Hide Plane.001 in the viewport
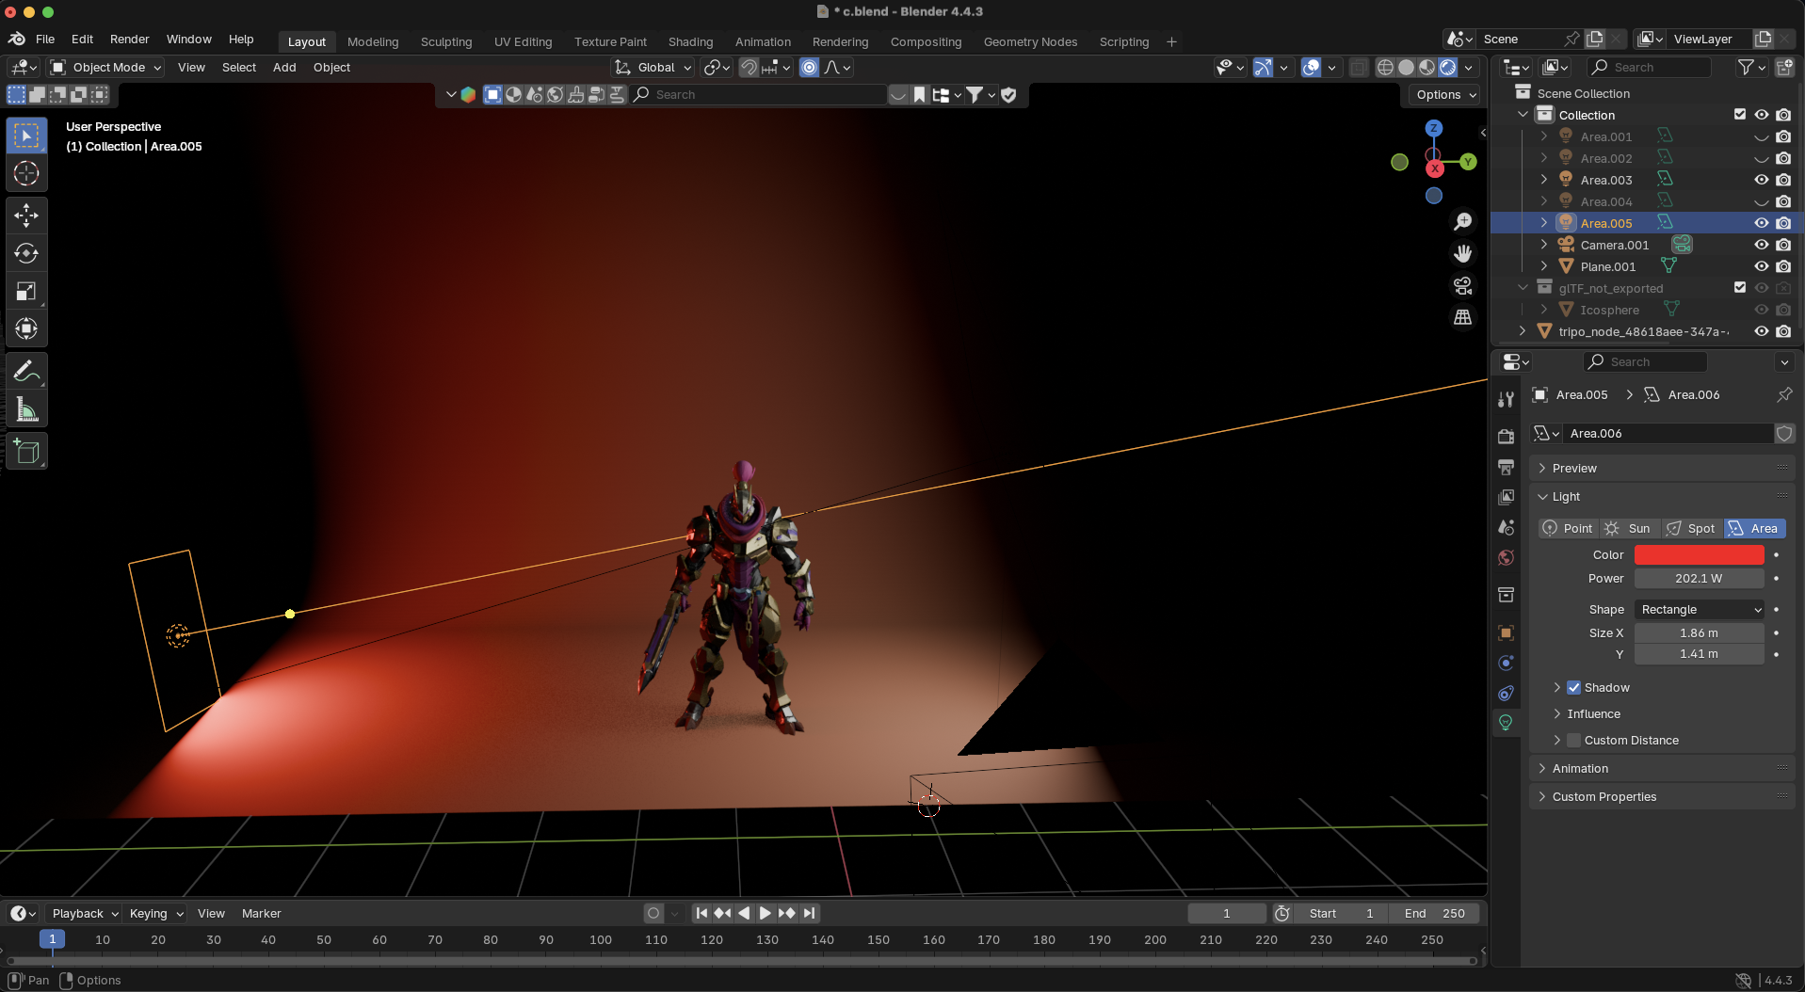Screen dimensions: 1805x992 tap(1761, 266)
